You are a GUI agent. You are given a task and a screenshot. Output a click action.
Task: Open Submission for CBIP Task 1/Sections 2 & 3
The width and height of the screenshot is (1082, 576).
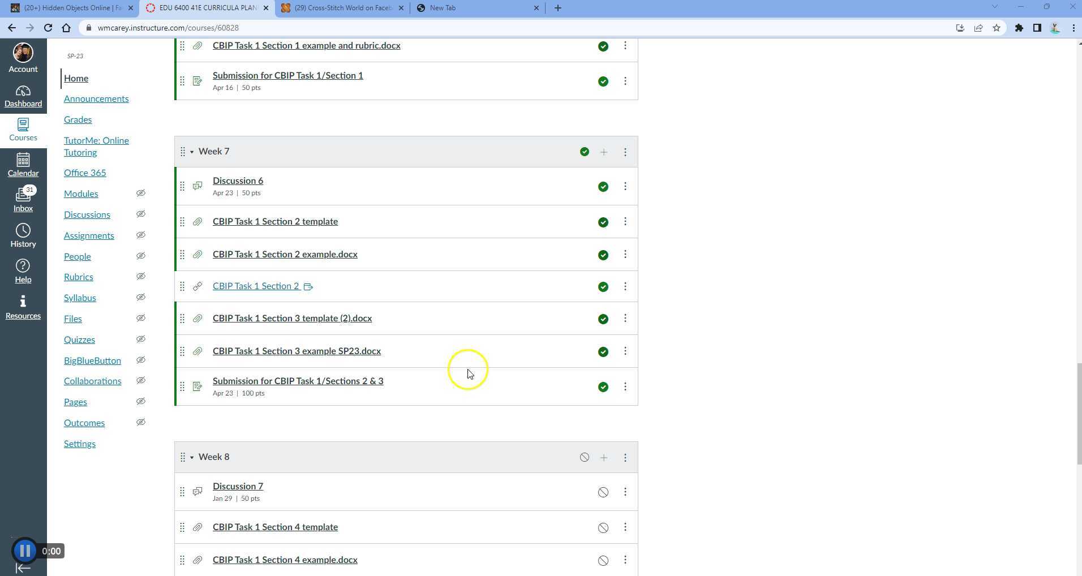298,381
